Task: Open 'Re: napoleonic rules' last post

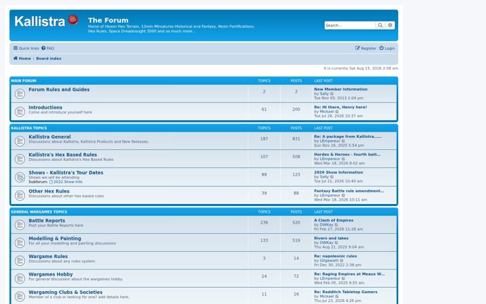Action: 335,256
